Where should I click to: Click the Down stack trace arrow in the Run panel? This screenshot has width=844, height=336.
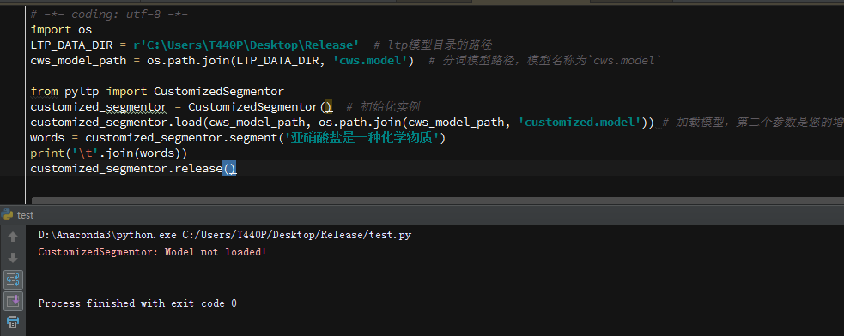point(13,258)
